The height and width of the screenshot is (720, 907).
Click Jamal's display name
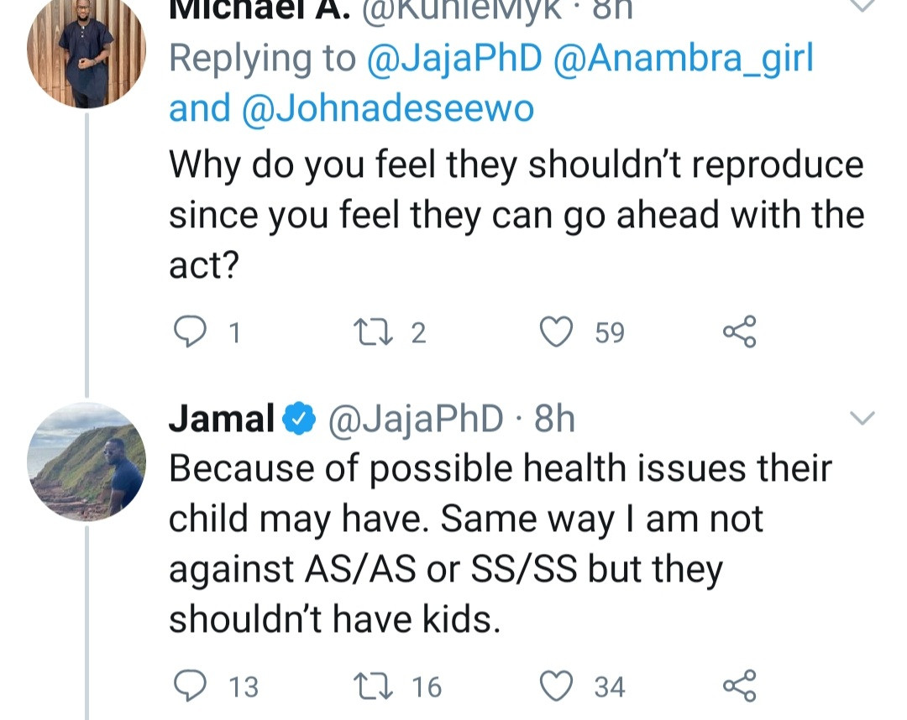coord(222,419)
